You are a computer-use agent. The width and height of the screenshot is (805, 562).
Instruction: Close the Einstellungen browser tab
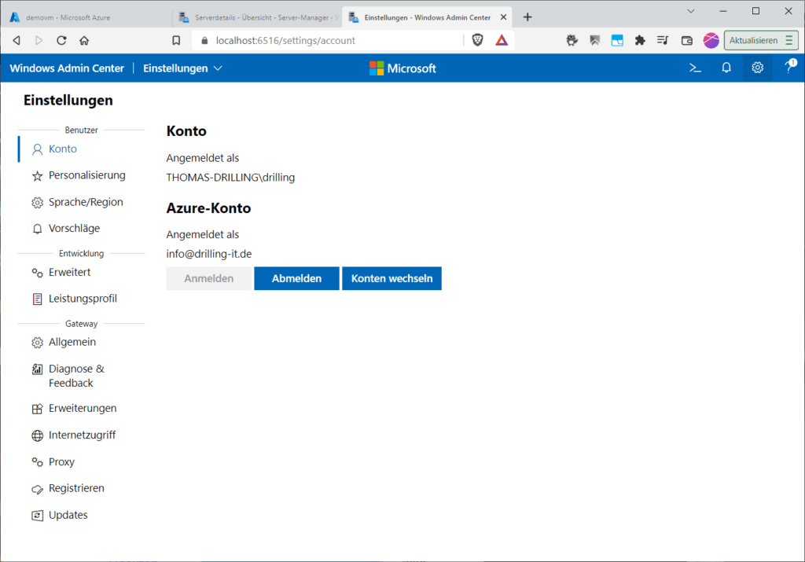click(503, 17)
